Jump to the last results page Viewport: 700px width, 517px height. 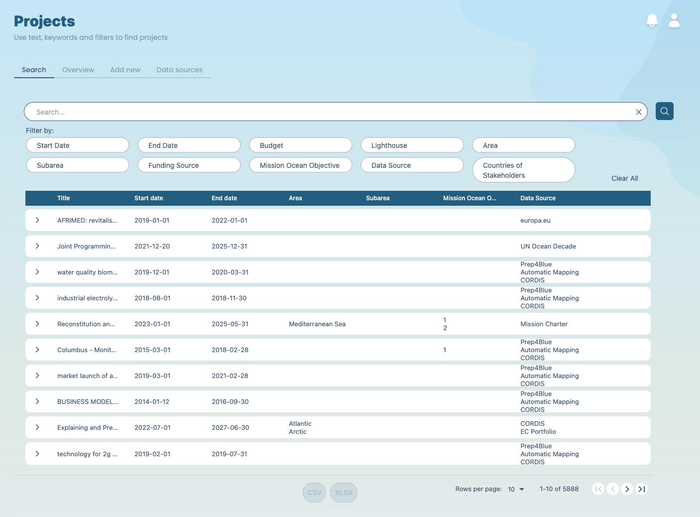(x=642, y=489)
